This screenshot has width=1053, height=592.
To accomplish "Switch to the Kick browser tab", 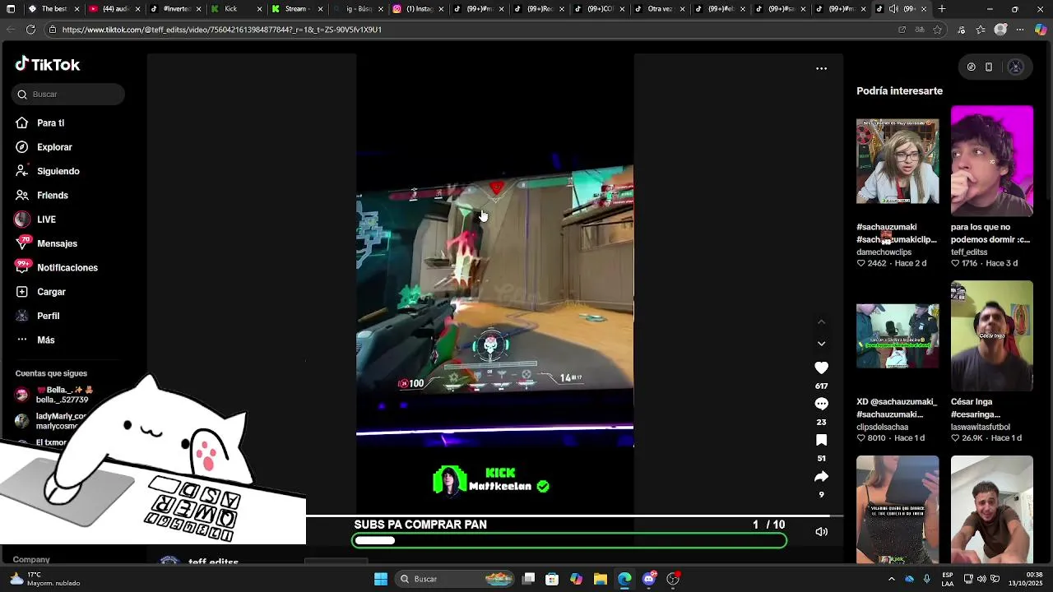I will pyautogui.click(x=235, y=9).
